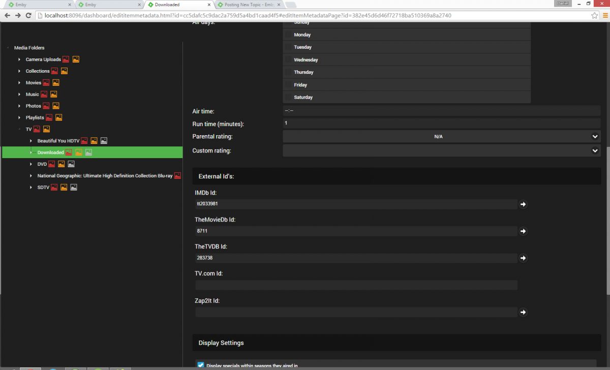Click the browser address bar URL
Viewport: 610px width, 370px height.
248,15
